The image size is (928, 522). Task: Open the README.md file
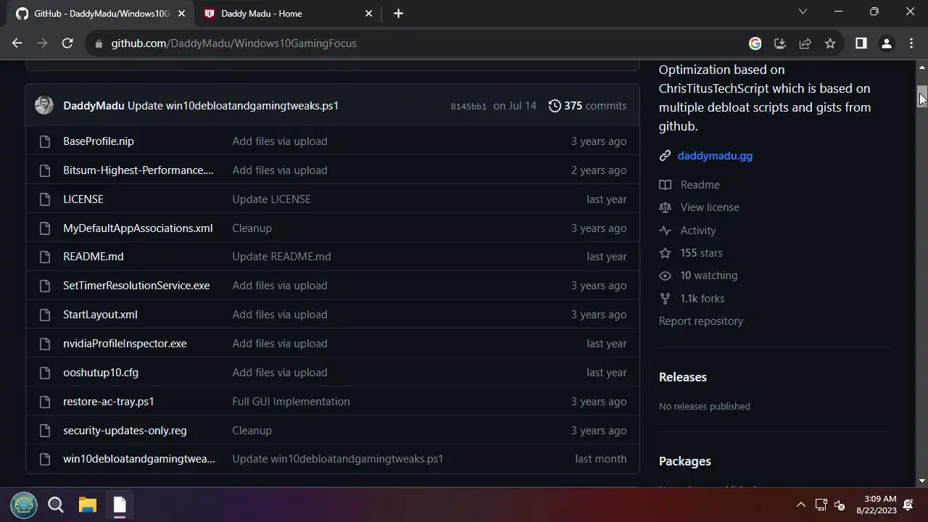(x=94, y=257)
